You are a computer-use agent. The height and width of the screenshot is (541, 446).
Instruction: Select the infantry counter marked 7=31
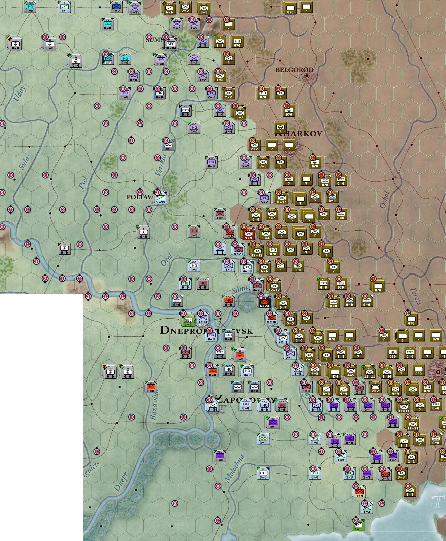coord(283,338)
